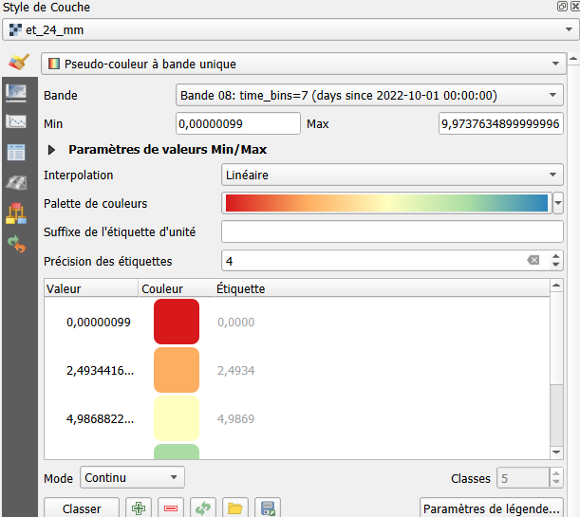Open the Histogram tab in the sidebar
This screenshot has width=580, height=517.
(x=17, y=122)
